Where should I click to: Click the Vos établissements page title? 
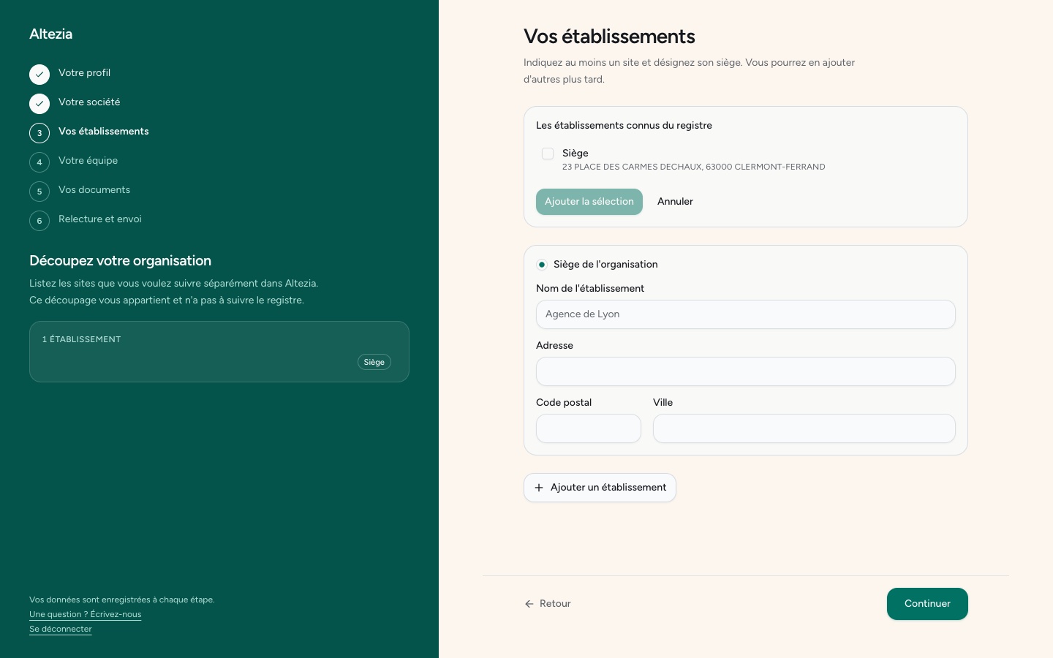click(609, 37)
